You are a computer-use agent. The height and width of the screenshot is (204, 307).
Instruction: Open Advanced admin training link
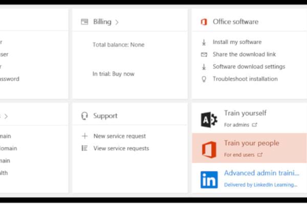click(x=261, y=173)
